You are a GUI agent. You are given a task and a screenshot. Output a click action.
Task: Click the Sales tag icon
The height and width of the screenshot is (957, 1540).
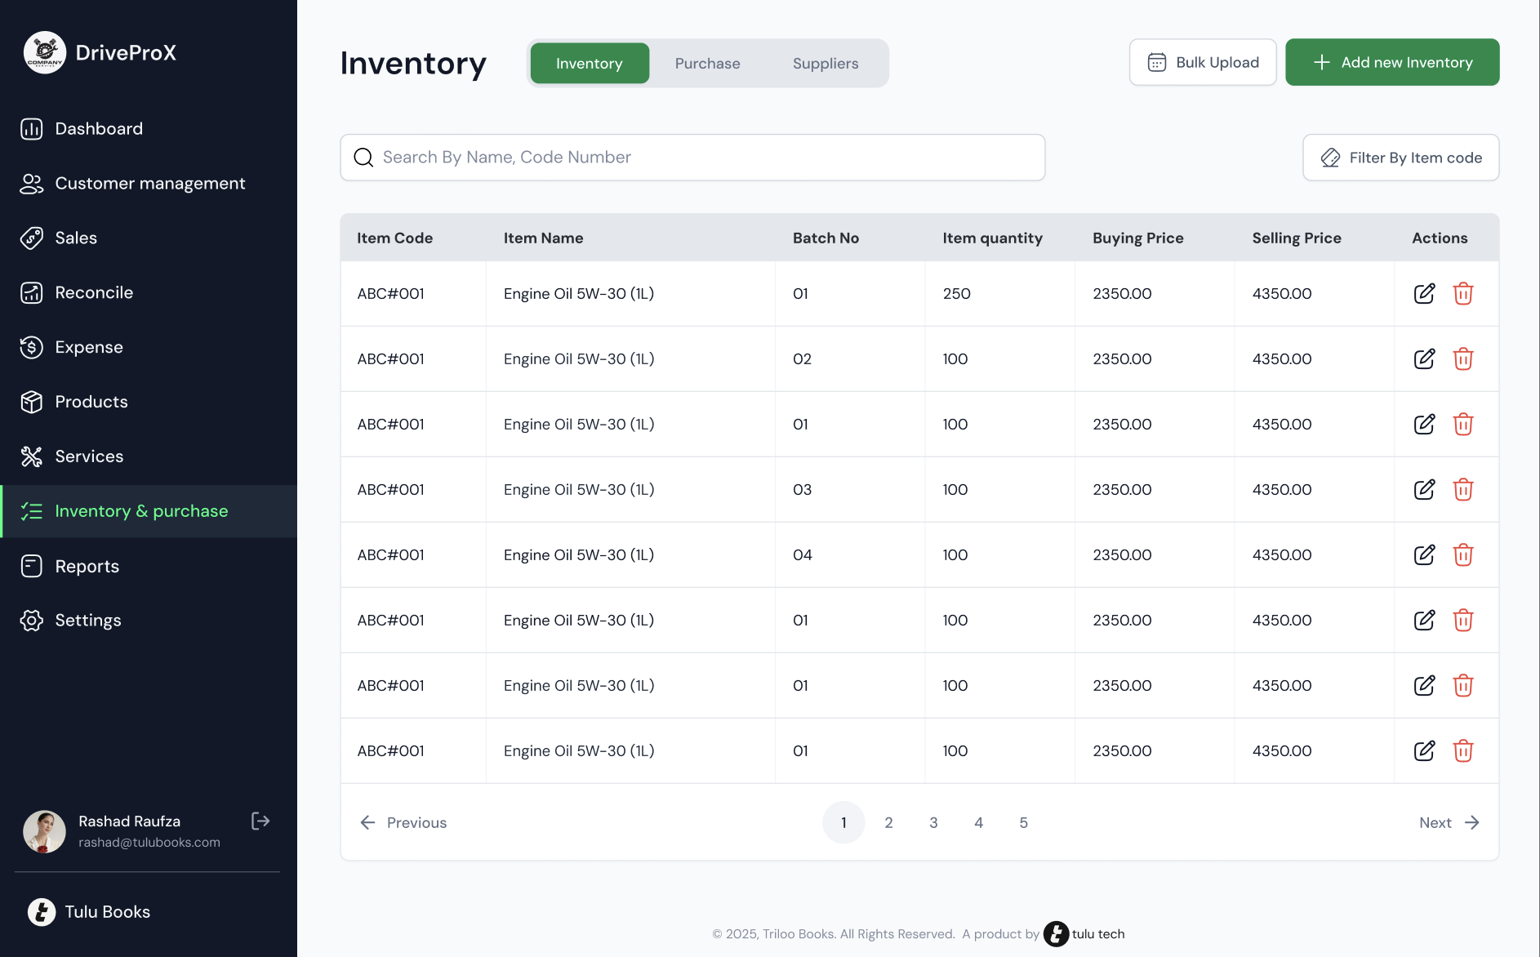coord(32,238)
